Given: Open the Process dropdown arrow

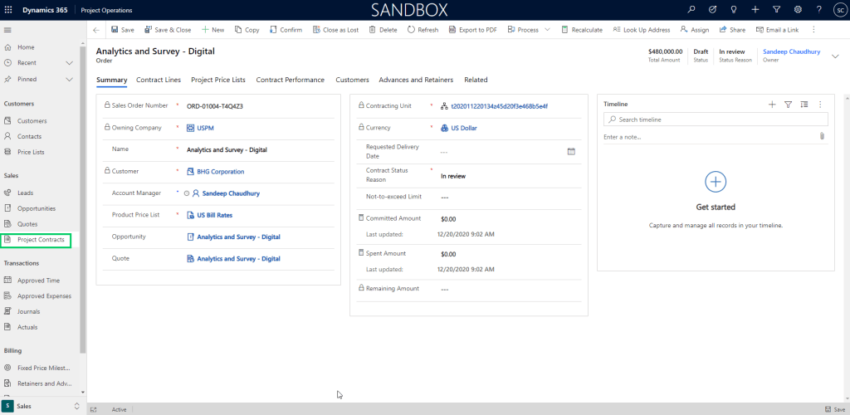Looking at the screenshot, I should (x=547, y=30).
